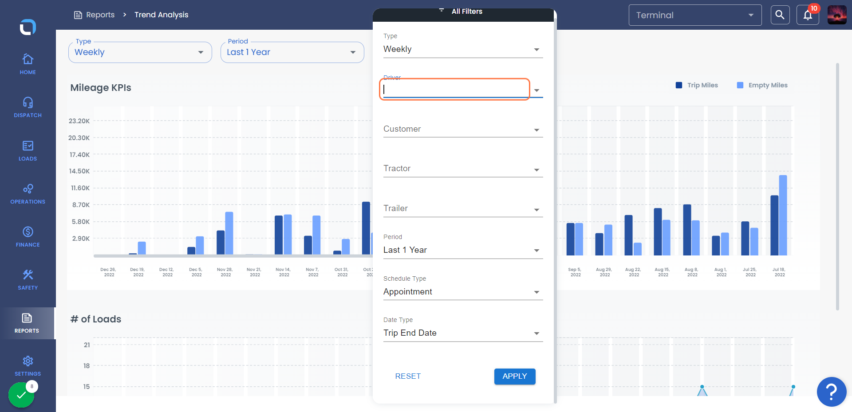Toggle Trip Miles legend swatch
852x412 pixels.
click(678, 85)
